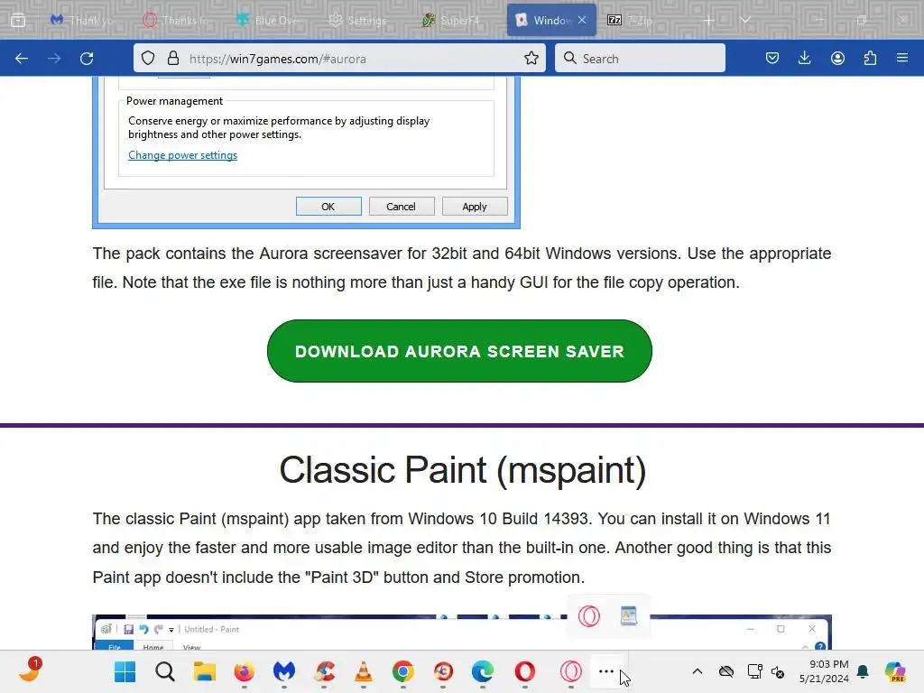Click the OneDrive cloud tray icon
Image resolution: width=924 pixels, height=693 pixels.
click(726, 671)
